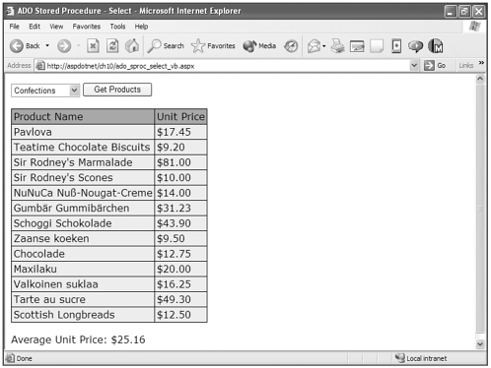Click the Print icon
Viewport: 491px width, 368px height.
(x=337, y=46)
